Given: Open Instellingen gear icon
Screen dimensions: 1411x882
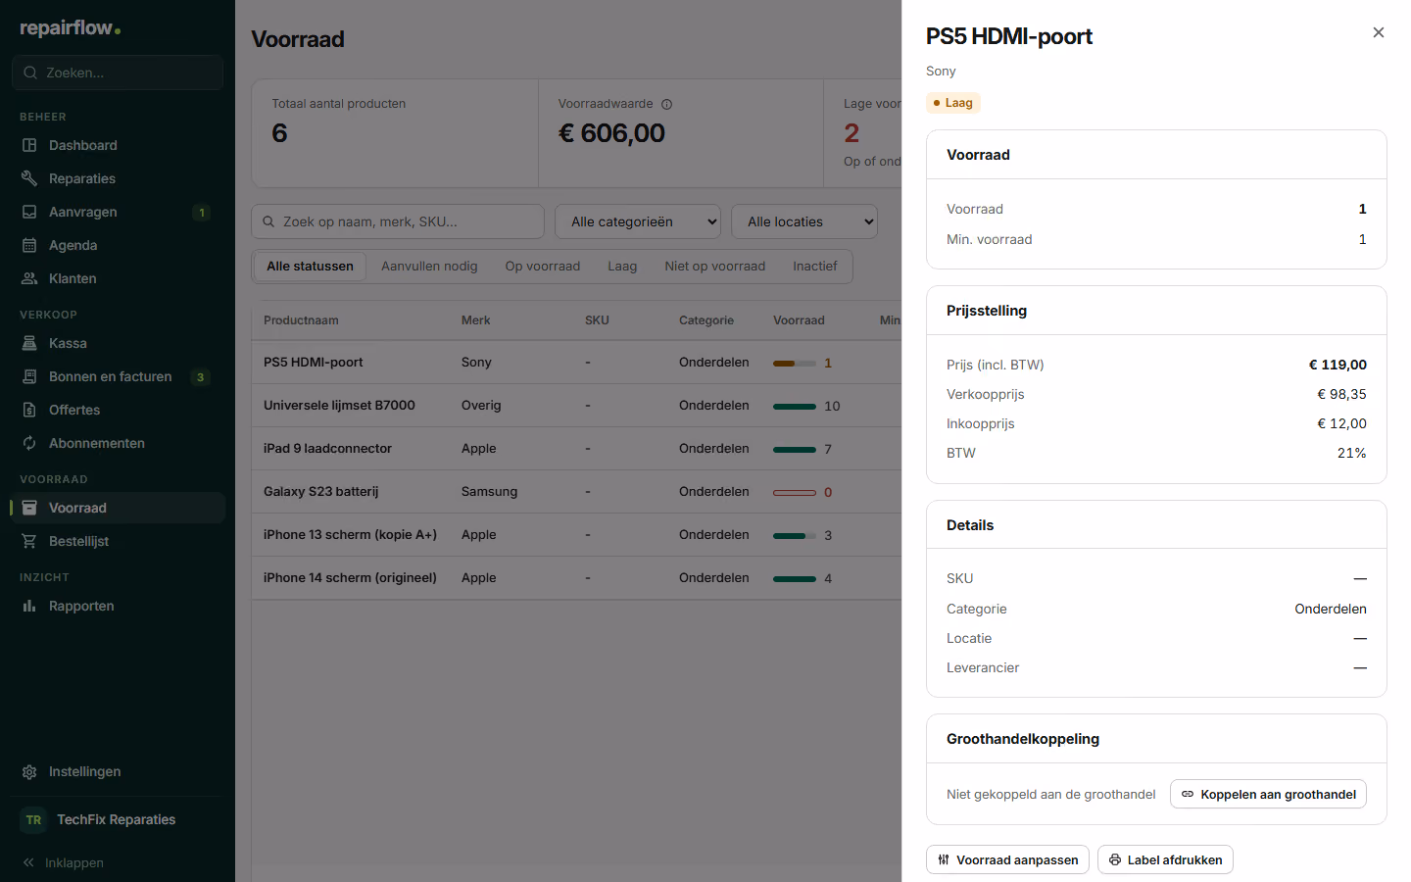Looking at the screenshot, I should click(x=29, y=771).
